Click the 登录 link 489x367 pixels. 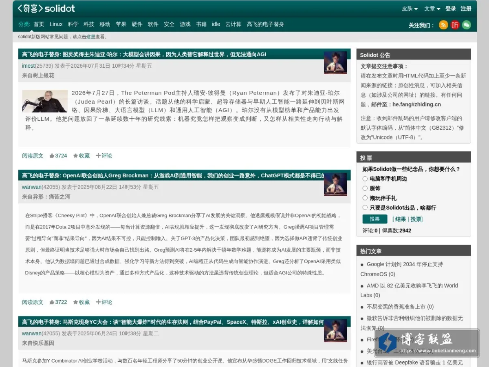[451, 9]
